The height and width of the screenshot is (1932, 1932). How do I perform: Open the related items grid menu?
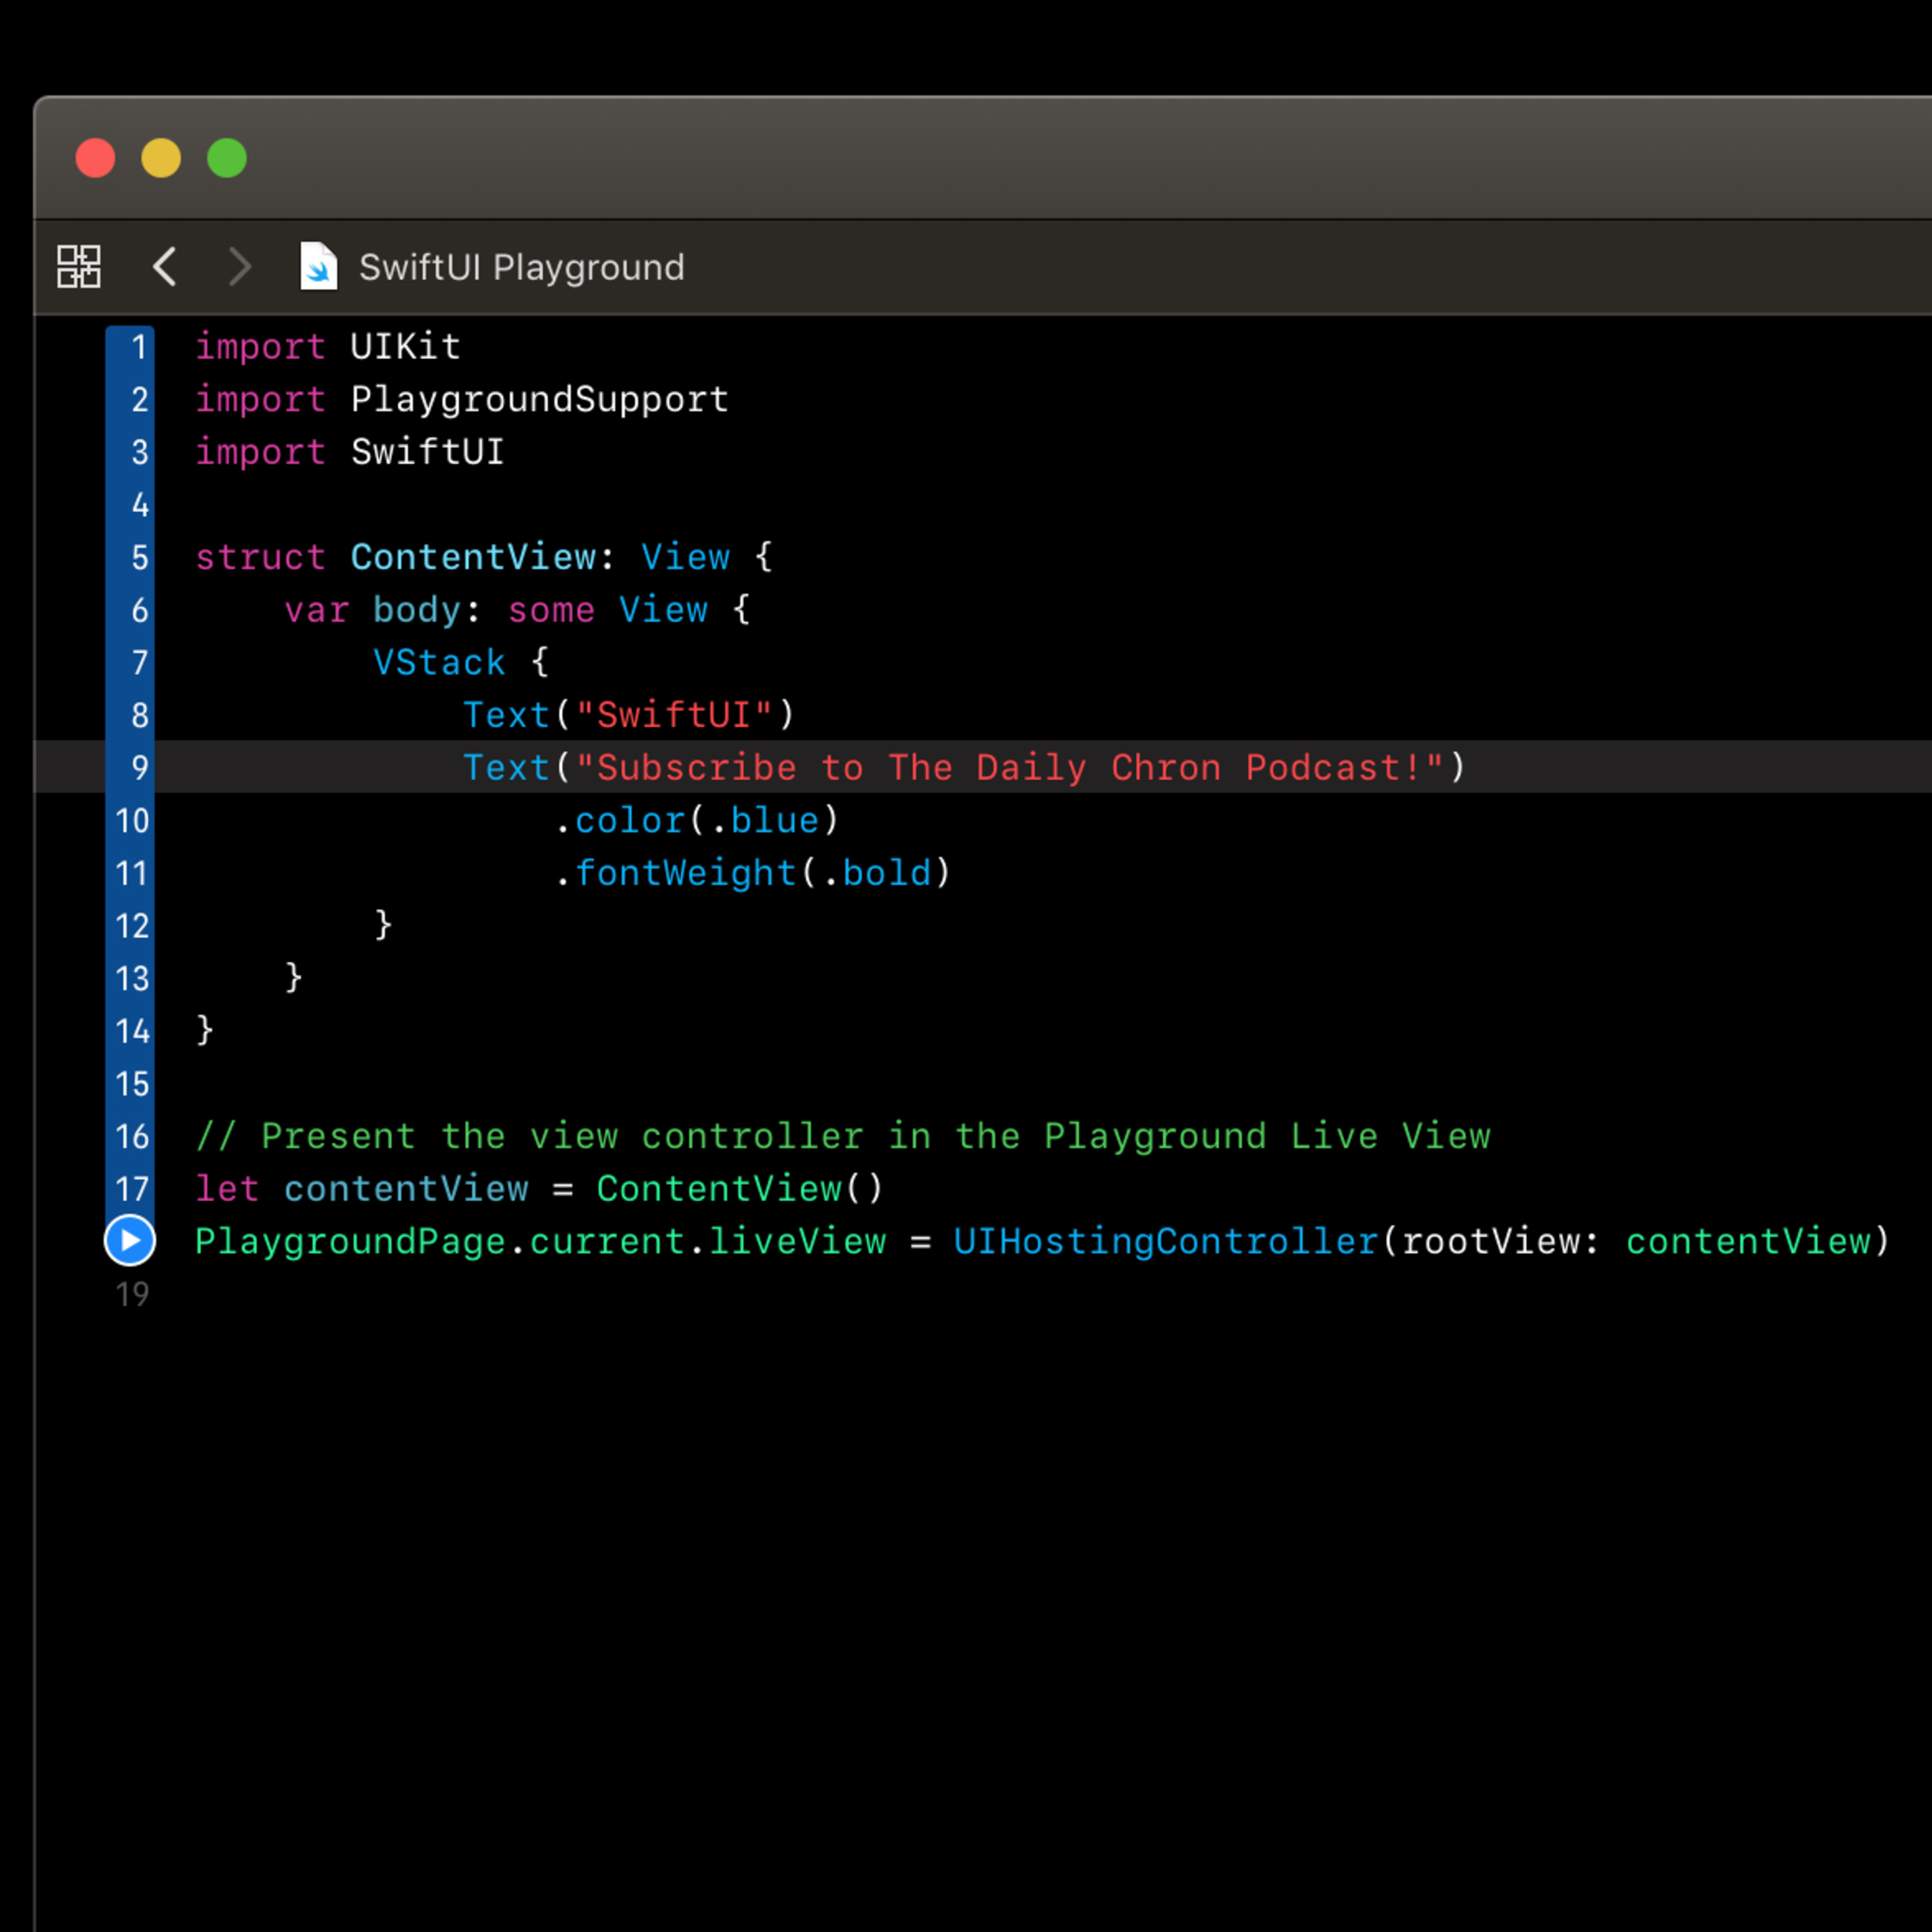pyautogui.click(x=78, y=267)
